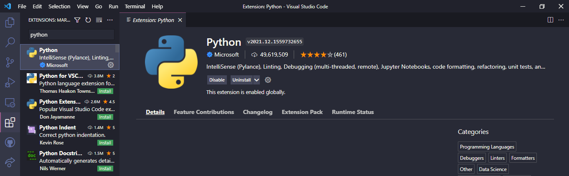The height and width of the screenshot is (176, 569).
Task: Split the editor to the right
Action: click(x=550, y=20)
